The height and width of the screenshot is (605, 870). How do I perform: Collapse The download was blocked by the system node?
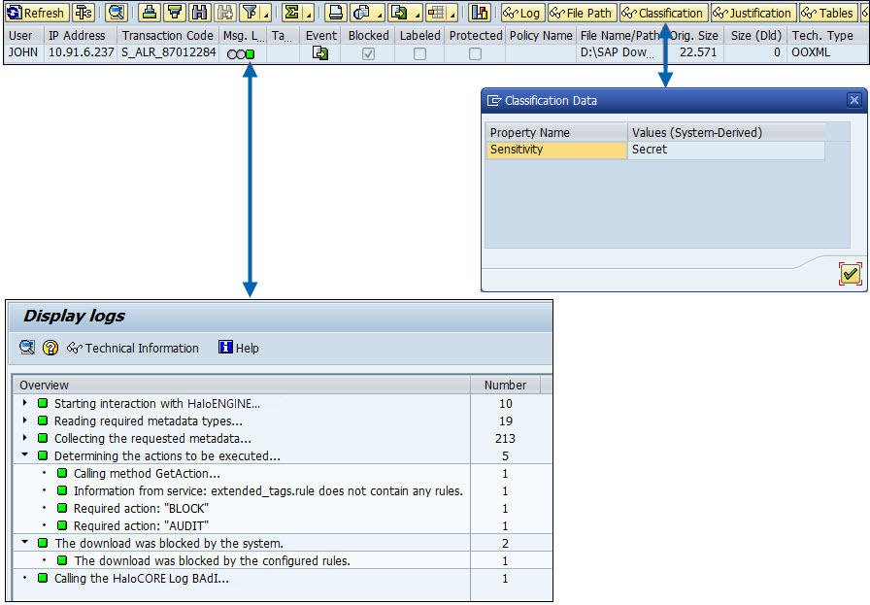[x=25, y=542]
